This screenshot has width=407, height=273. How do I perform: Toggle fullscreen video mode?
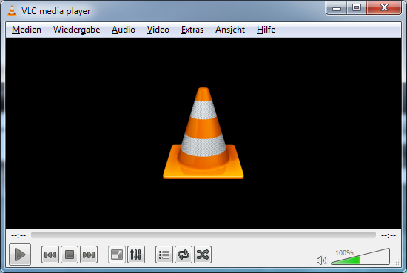[x=117, y=255]
